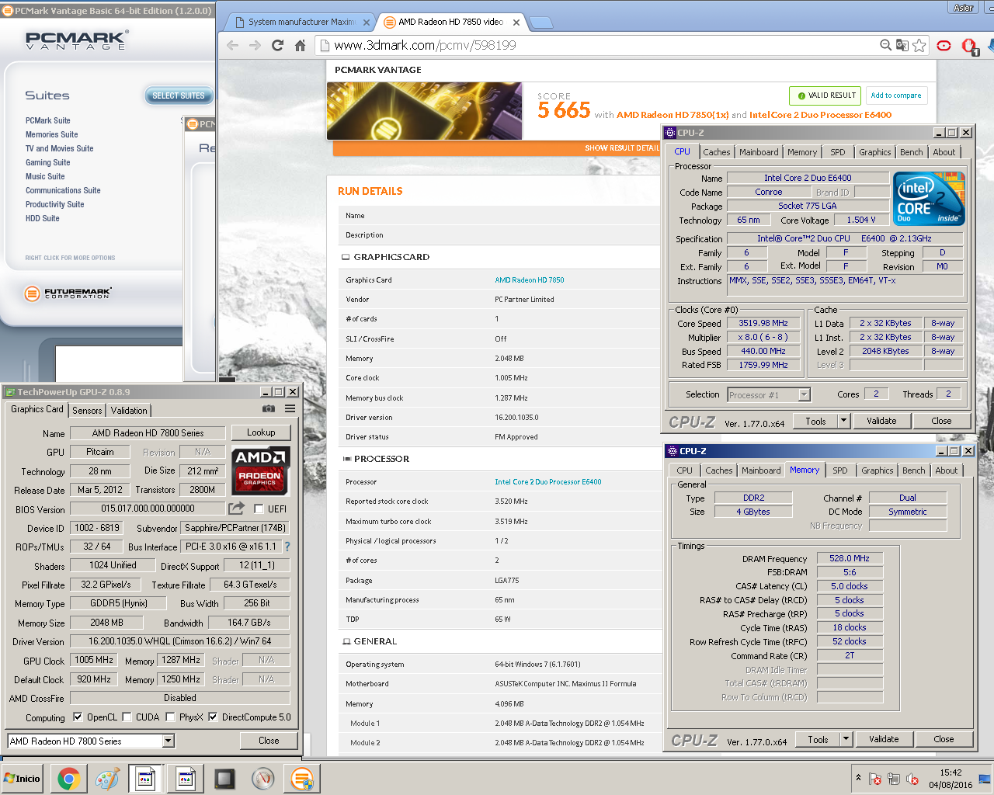This screenshot has height=795, width=994.
Task: Open Paint from the taskbar
Action: coord(107,778)
